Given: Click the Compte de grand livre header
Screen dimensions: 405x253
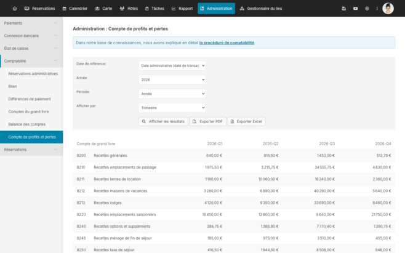Looking at the screenshot, I should pyautogui.click(x=96, y=143).
